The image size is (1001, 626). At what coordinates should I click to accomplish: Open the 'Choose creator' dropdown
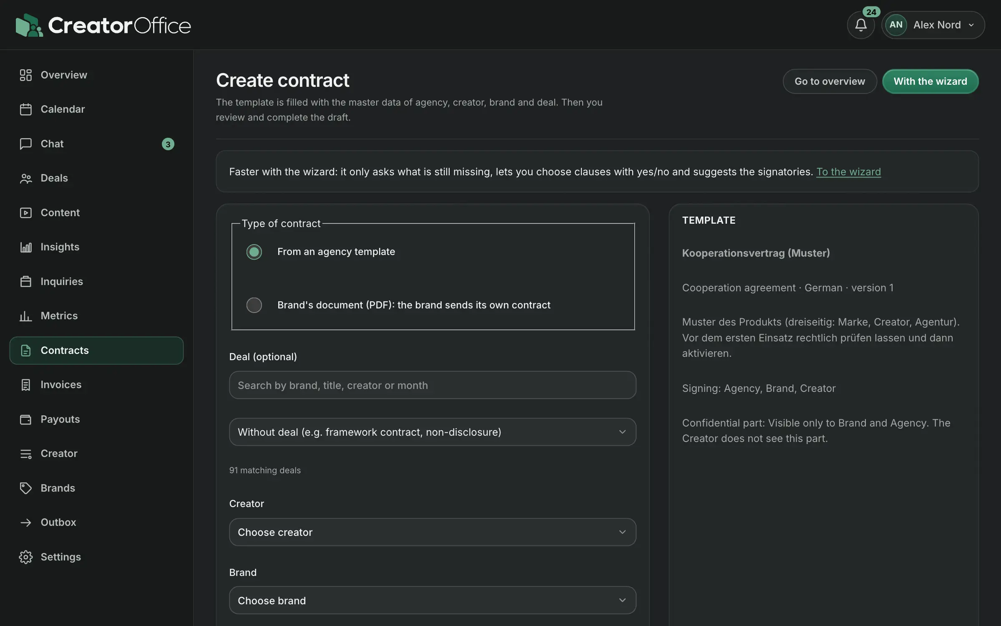coord(433,532)
